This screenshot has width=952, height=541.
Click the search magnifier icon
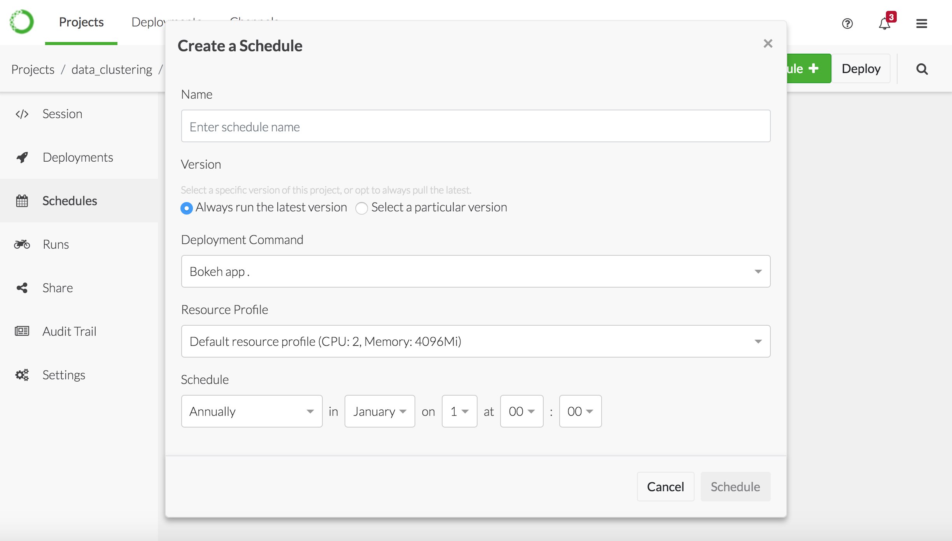[x=922, y=69]
